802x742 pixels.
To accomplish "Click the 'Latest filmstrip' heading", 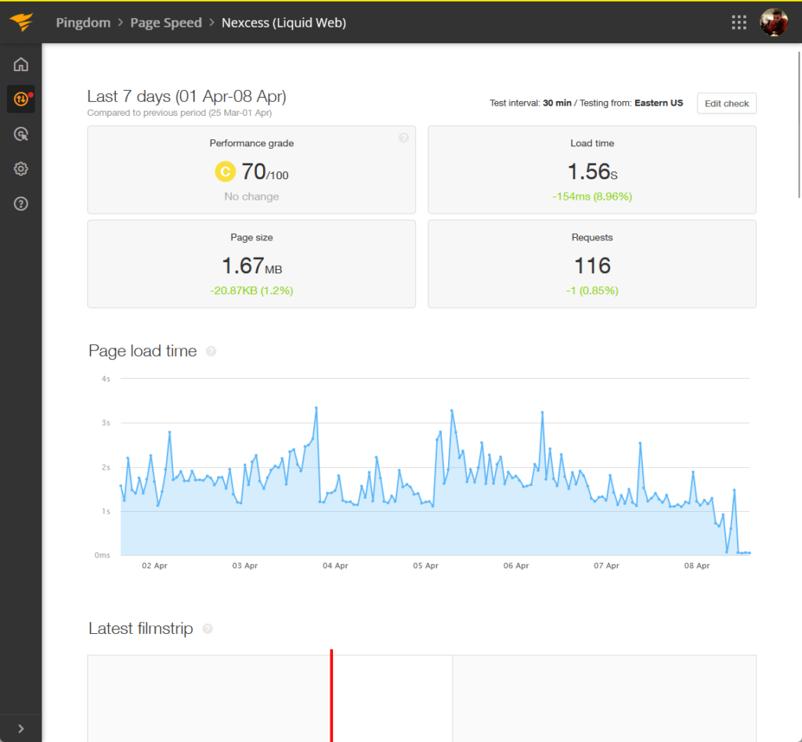I will tap(141, 629).
